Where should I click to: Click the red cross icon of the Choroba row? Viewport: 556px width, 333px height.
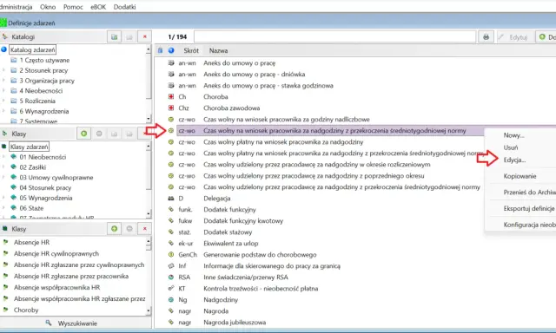[171, 96]
